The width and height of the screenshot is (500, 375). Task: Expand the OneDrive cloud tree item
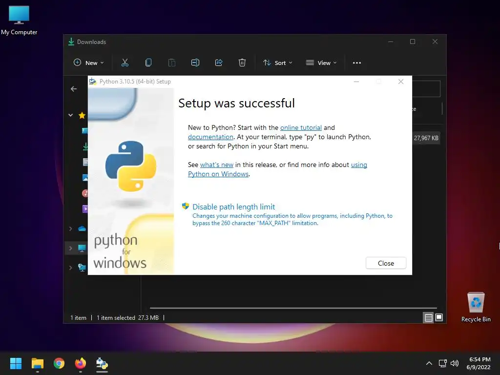click(x=70, y=229)
